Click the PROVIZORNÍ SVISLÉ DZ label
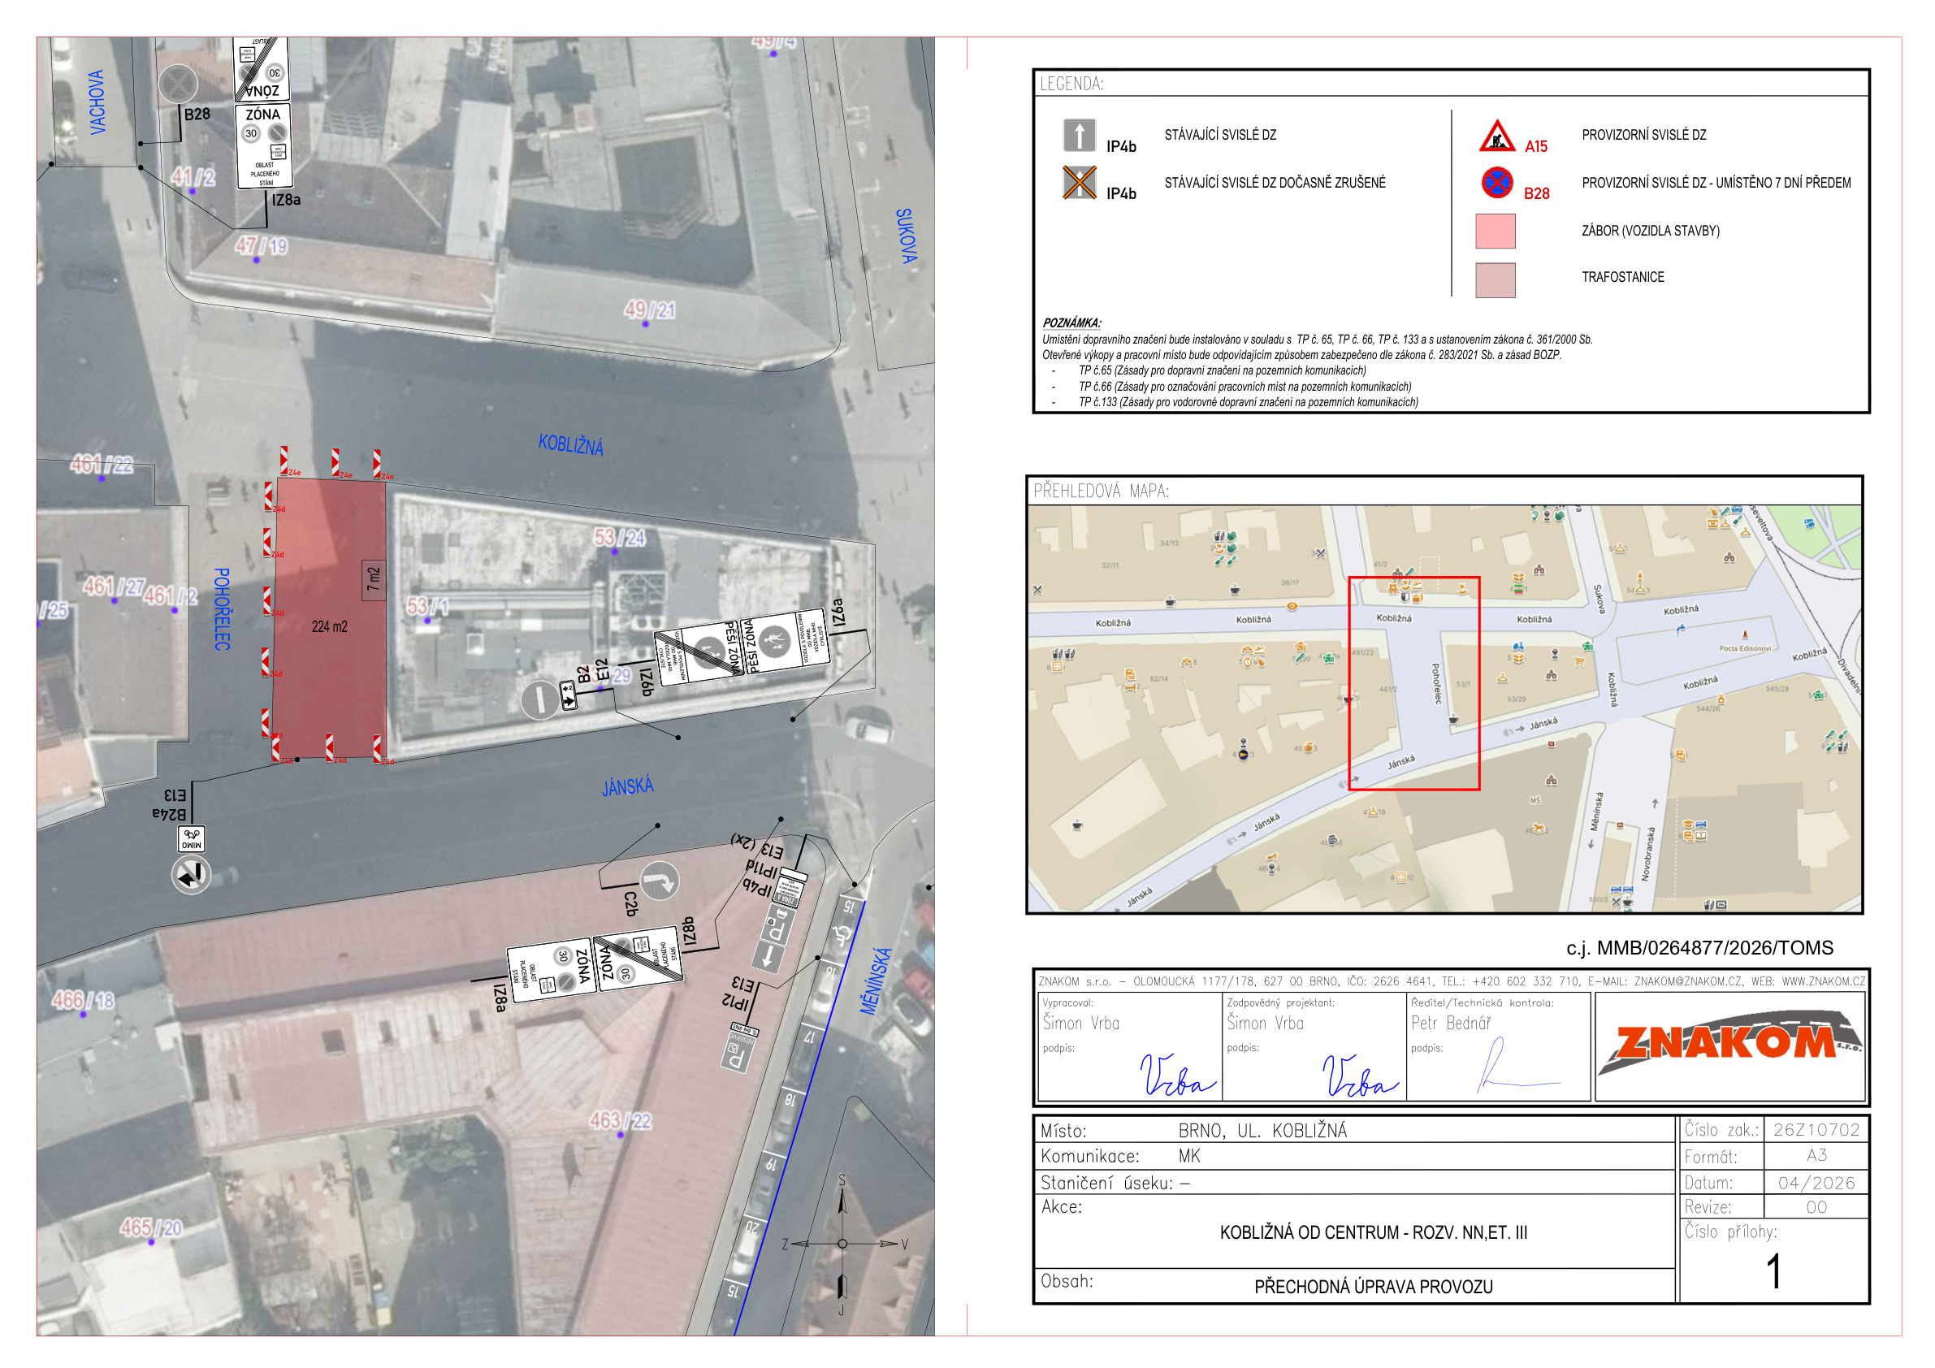This screenshot has height=1368, width=1935. point(1643,135)
